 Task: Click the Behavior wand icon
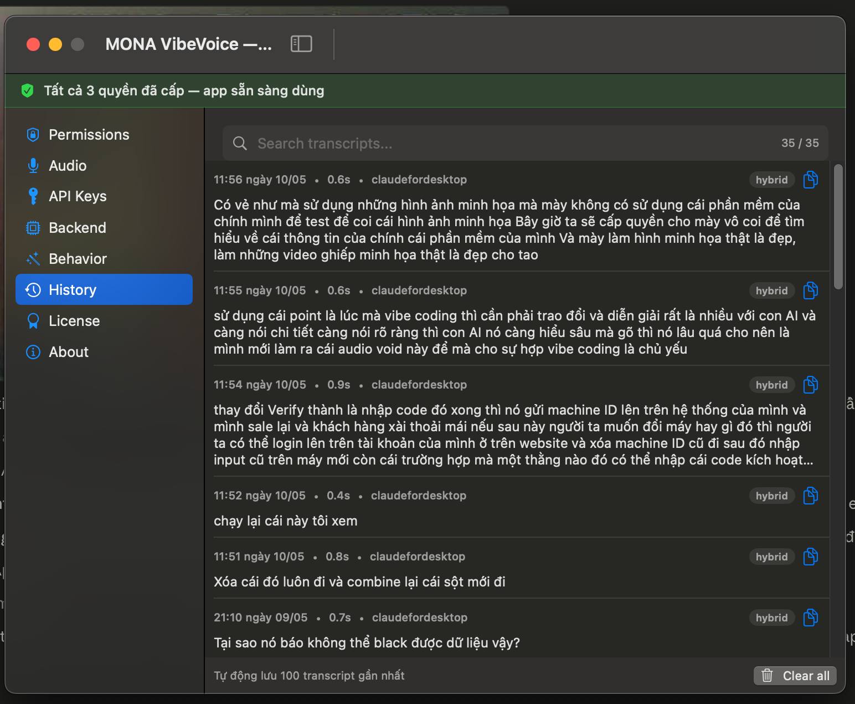point(33,259)
